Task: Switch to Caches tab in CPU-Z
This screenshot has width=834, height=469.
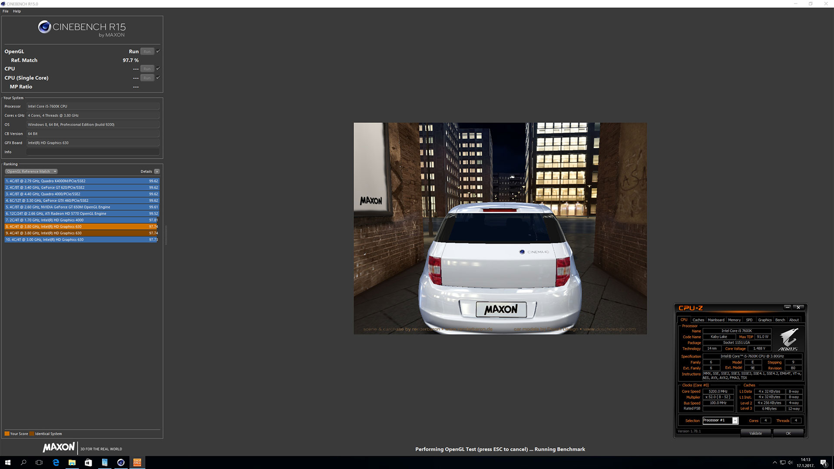Action: [x=698, y=320]
